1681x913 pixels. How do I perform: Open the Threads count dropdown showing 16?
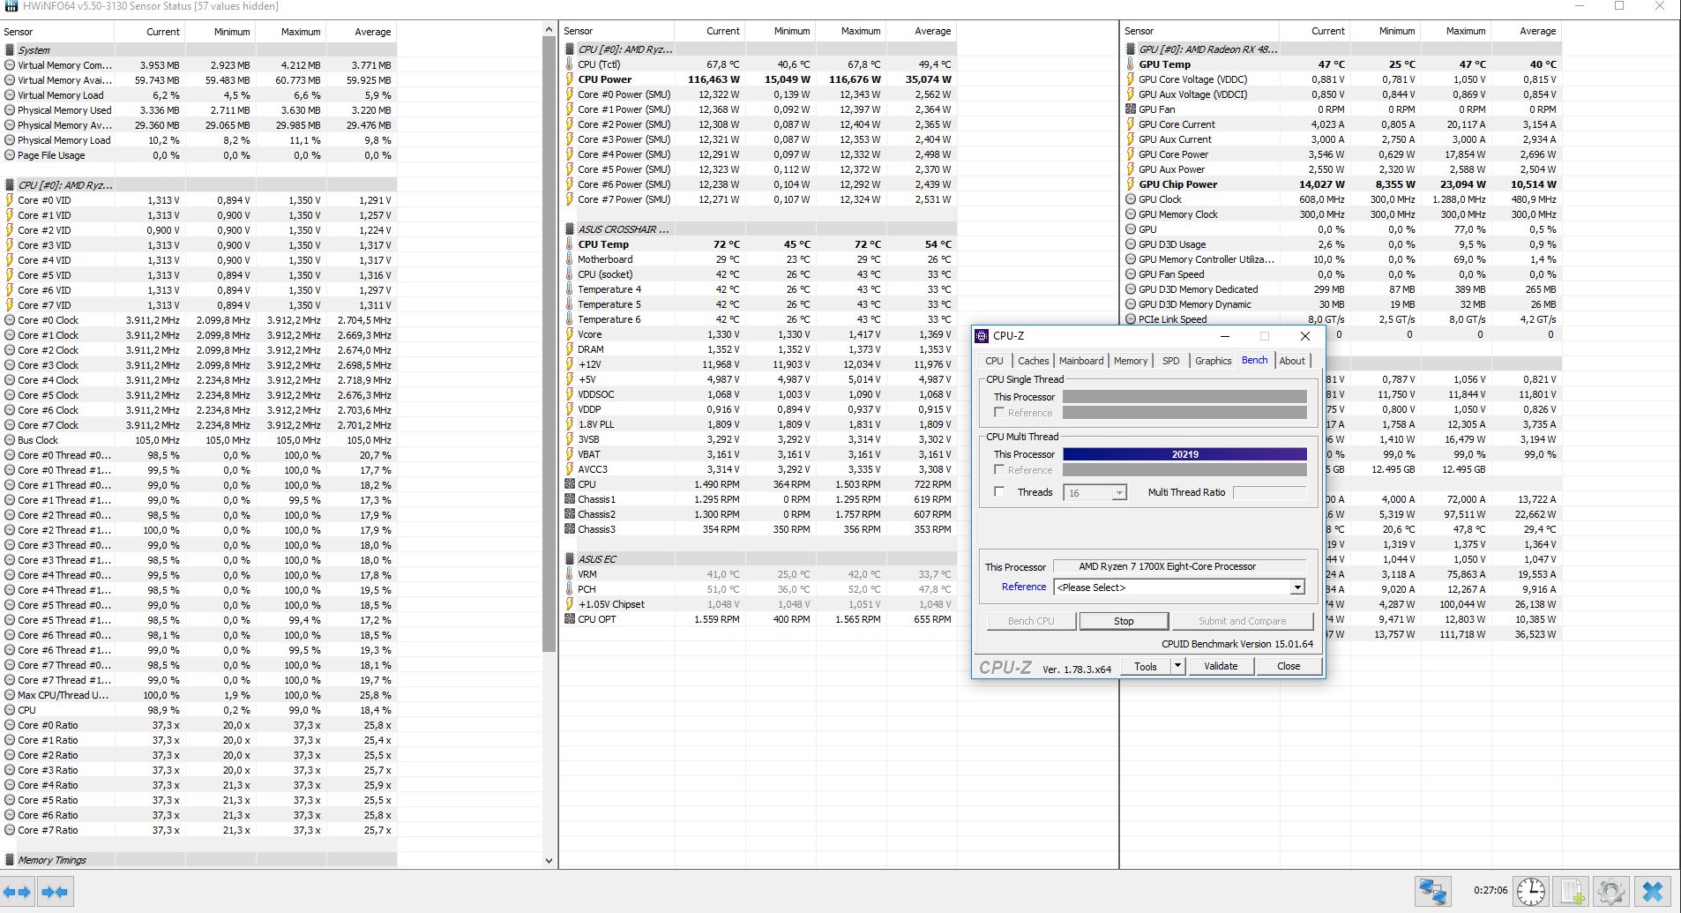(x=1095, y=493)
